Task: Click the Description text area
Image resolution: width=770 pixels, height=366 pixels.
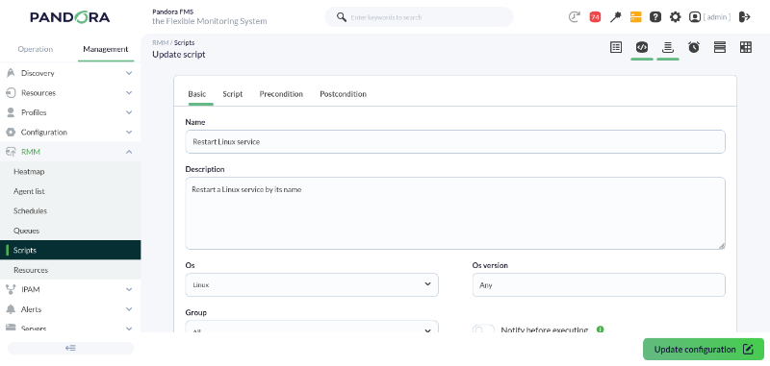Action: tap(455, 213)
